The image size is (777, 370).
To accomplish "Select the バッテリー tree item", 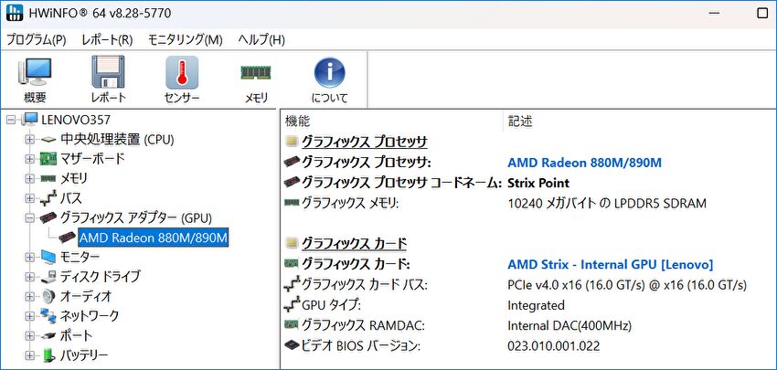I will click(x=84, y=355).
